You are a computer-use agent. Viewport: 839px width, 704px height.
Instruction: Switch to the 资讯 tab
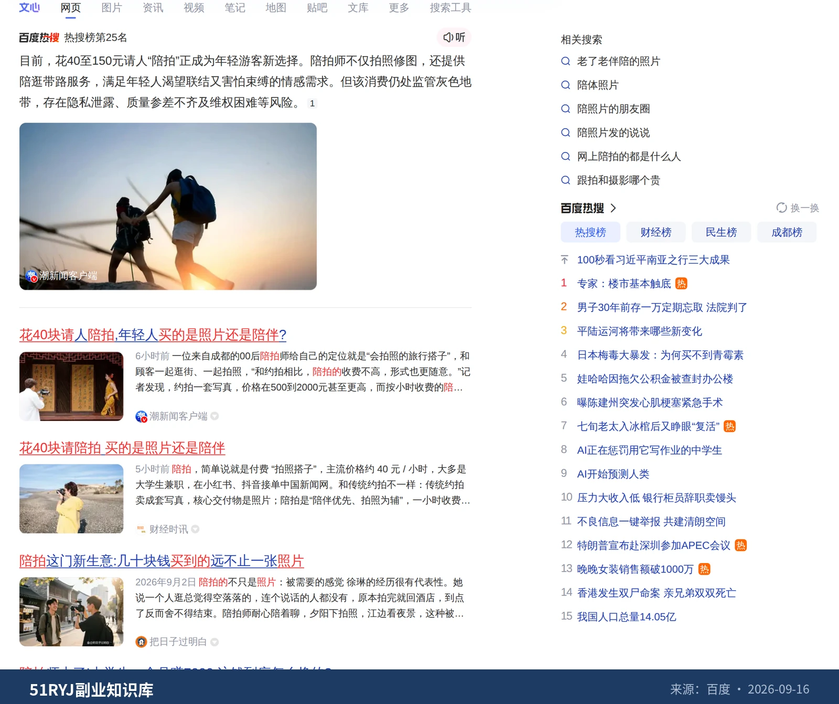(153, 8)
